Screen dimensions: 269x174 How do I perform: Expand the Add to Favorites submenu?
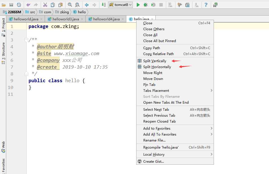pos(175,129)
